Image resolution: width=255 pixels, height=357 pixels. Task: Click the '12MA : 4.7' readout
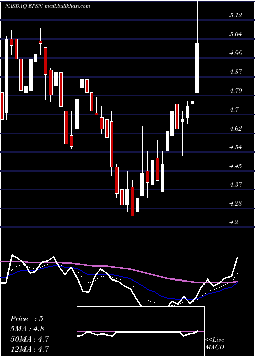tap(30, 349)
